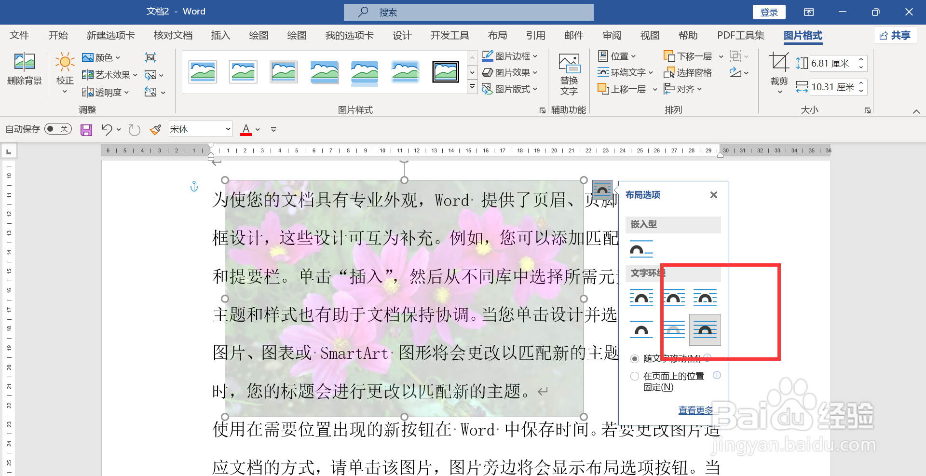Click the 图片边框 (Picture Border) icon

coord(488,55)
